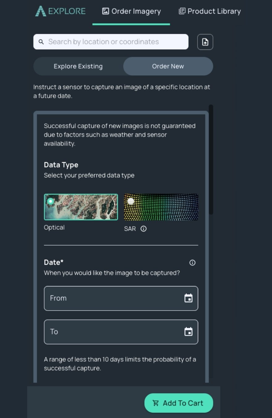
Task: Click the Explore logo icon
Action: tap(40, 11)
